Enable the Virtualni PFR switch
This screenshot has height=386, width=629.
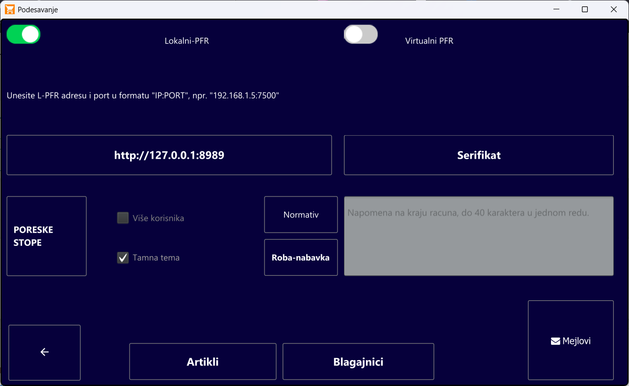[x=361, y=34]
